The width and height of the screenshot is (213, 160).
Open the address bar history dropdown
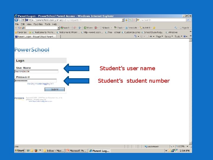(123, 20)
